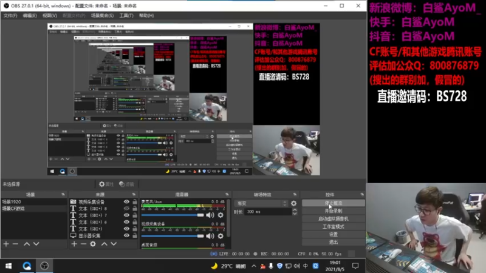Adjust the 麦克风/Aux volume slider
This screenshot has width=486, height=273.
click(x=173, y=215)
